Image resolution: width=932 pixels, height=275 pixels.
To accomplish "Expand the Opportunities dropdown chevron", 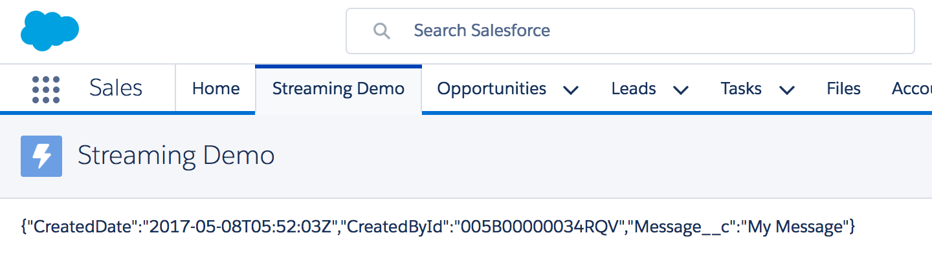I will coord(571,90).
